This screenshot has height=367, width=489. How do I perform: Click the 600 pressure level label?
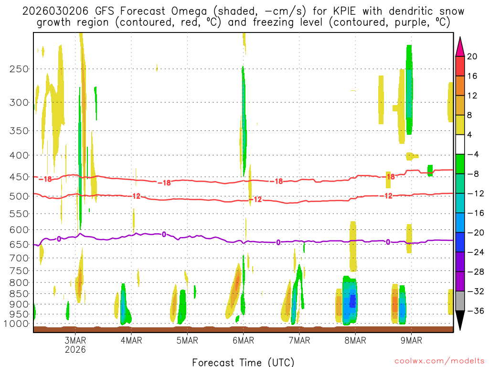tap(19, 230)
